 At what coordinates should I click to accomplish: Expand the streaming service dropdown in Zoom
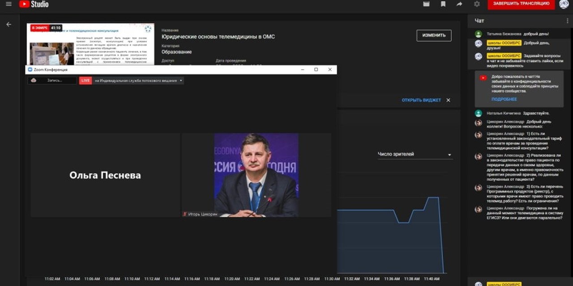tap(180, 80)
